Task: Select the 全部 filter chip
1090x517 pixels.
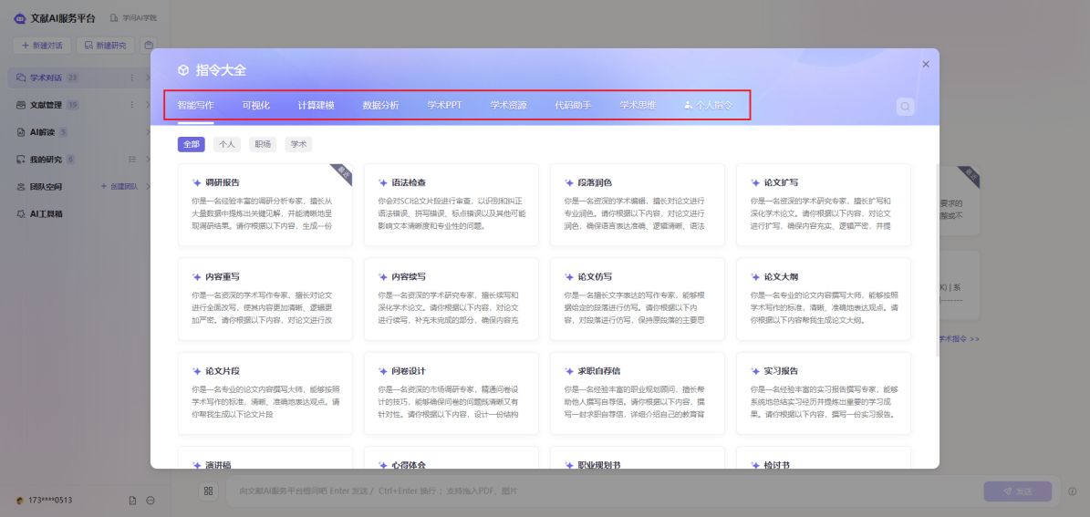Action: point(192,144)
